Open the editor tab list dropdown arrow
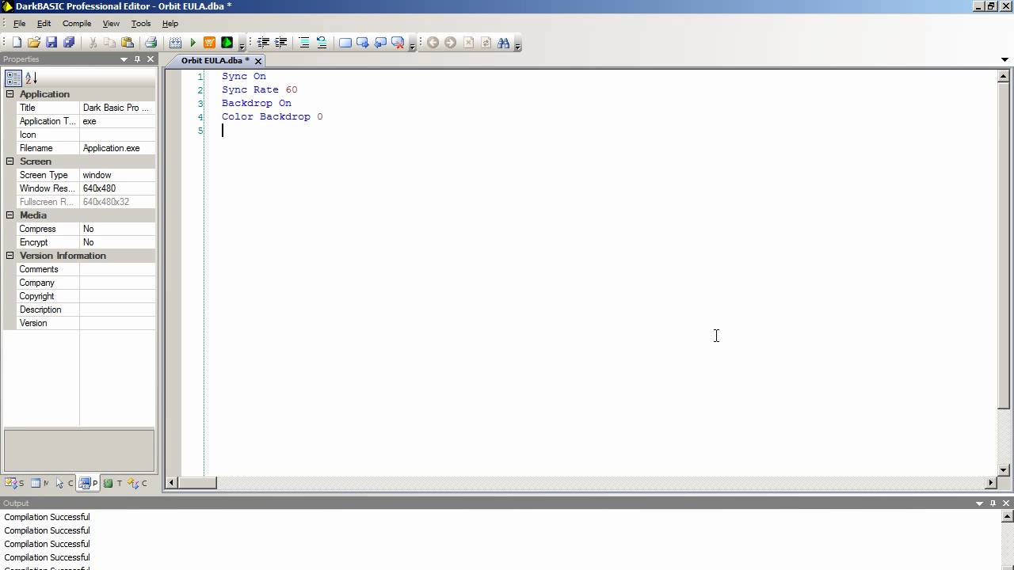 [x=1005, y=59]
